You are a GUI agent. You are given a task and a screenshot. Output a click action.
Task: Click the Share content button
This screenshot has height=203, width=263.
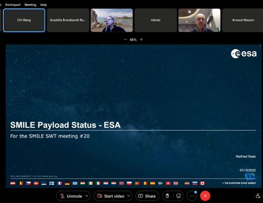147,196
